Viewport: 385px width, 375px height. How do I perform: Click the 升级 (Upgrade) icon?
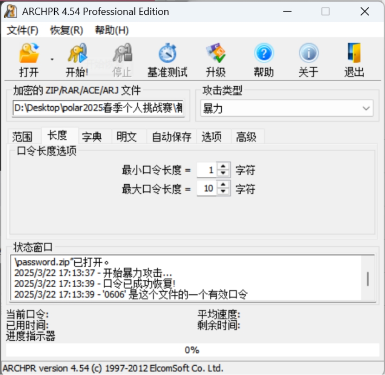(x=216, y=52)
